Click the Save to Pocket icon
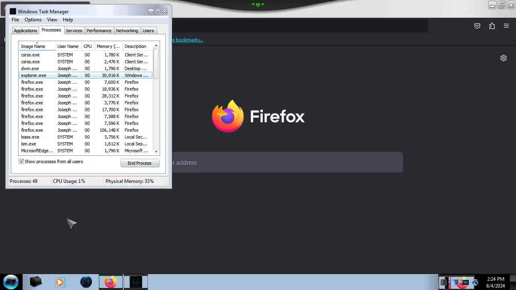Screen dimensions: 516x290 477,26
